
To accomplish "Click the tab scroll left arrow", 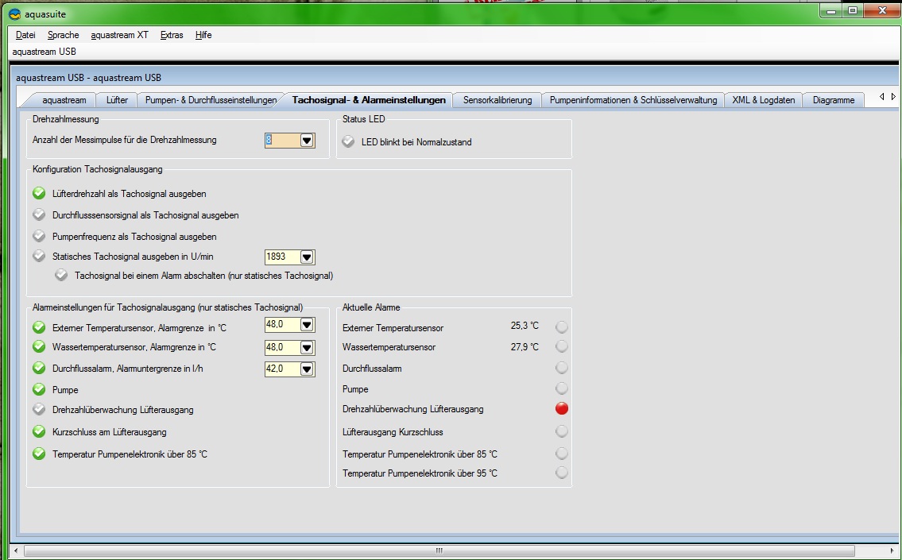I will click(x=882, y=97).
